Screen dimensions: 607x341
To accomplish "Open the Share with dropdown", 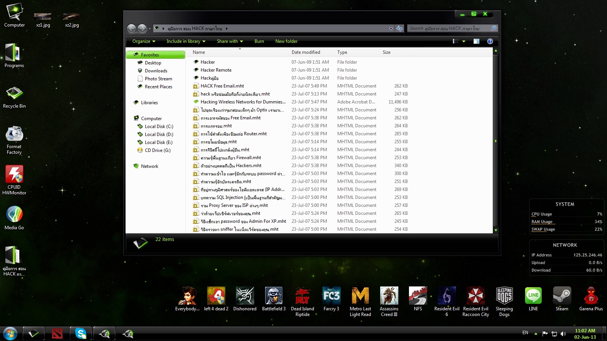I will coord(230,41).
